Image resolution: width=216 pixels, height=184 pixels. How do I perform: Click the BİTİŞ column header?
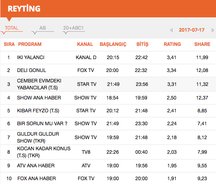142,44
